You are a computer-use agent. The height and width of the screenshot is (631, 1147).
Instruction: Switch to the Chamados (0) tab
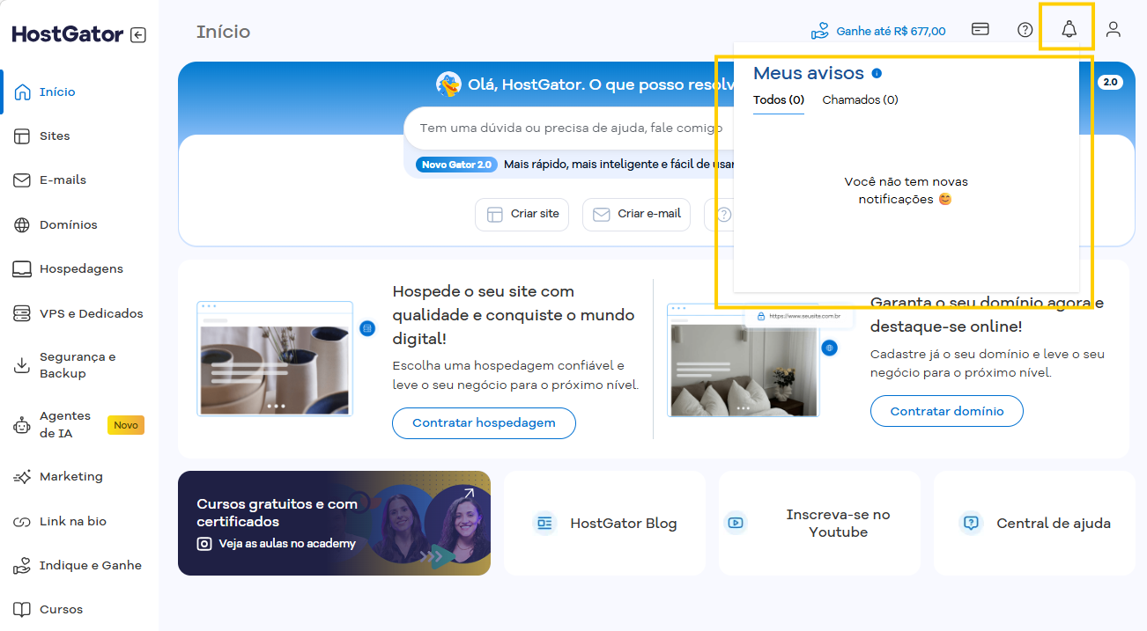coord(860,99)
